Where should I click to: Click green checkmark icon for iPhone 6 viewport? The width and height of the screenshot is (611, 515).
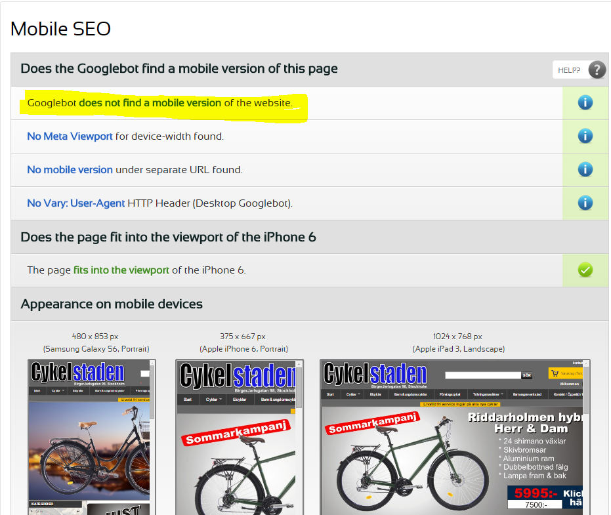click(585, 270)
